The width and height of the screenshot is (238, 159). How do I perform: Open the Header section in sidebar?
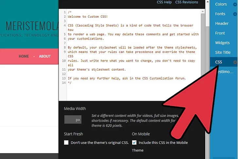[x=222, y=24]
